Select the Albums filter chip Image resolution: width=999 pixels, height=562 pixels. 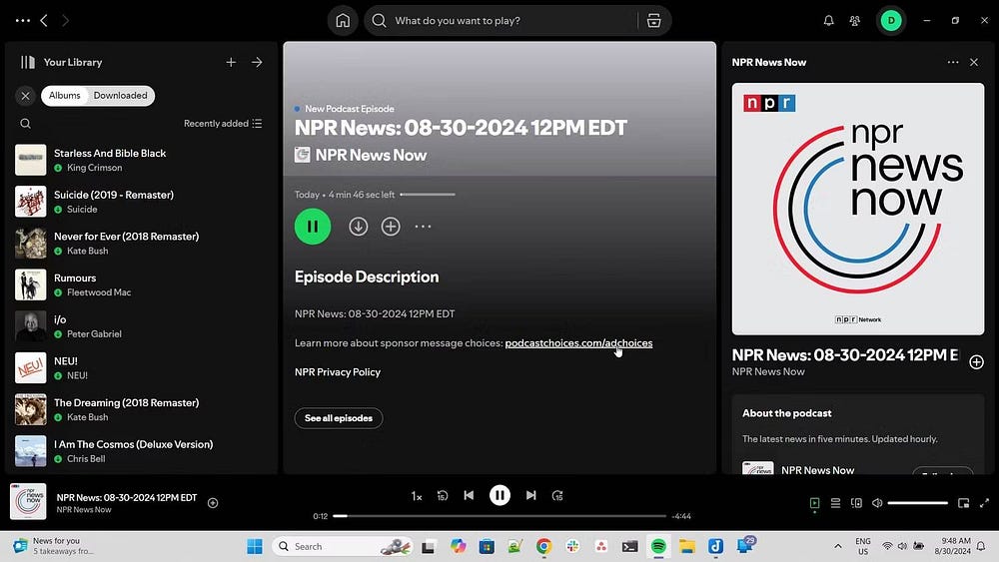(x=65, y=96)
